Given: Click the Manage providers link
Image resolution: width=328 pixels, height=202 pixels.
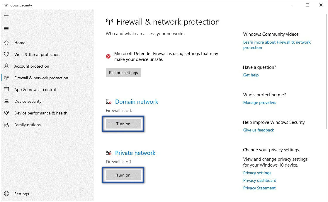Looking at the screenshot, I should tap(259, 102).
